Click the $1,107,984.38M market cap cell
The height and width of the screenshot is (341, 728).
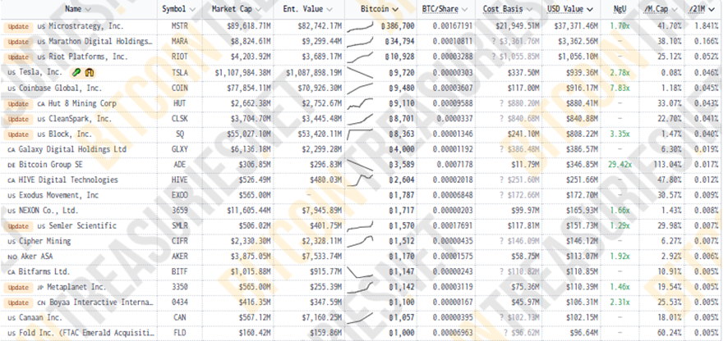[x=242, y=72]
